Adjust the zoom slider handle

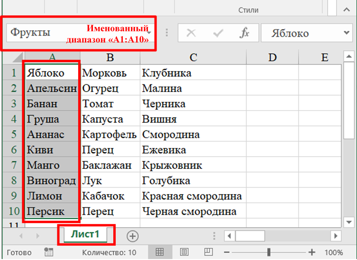coord(269,252)
